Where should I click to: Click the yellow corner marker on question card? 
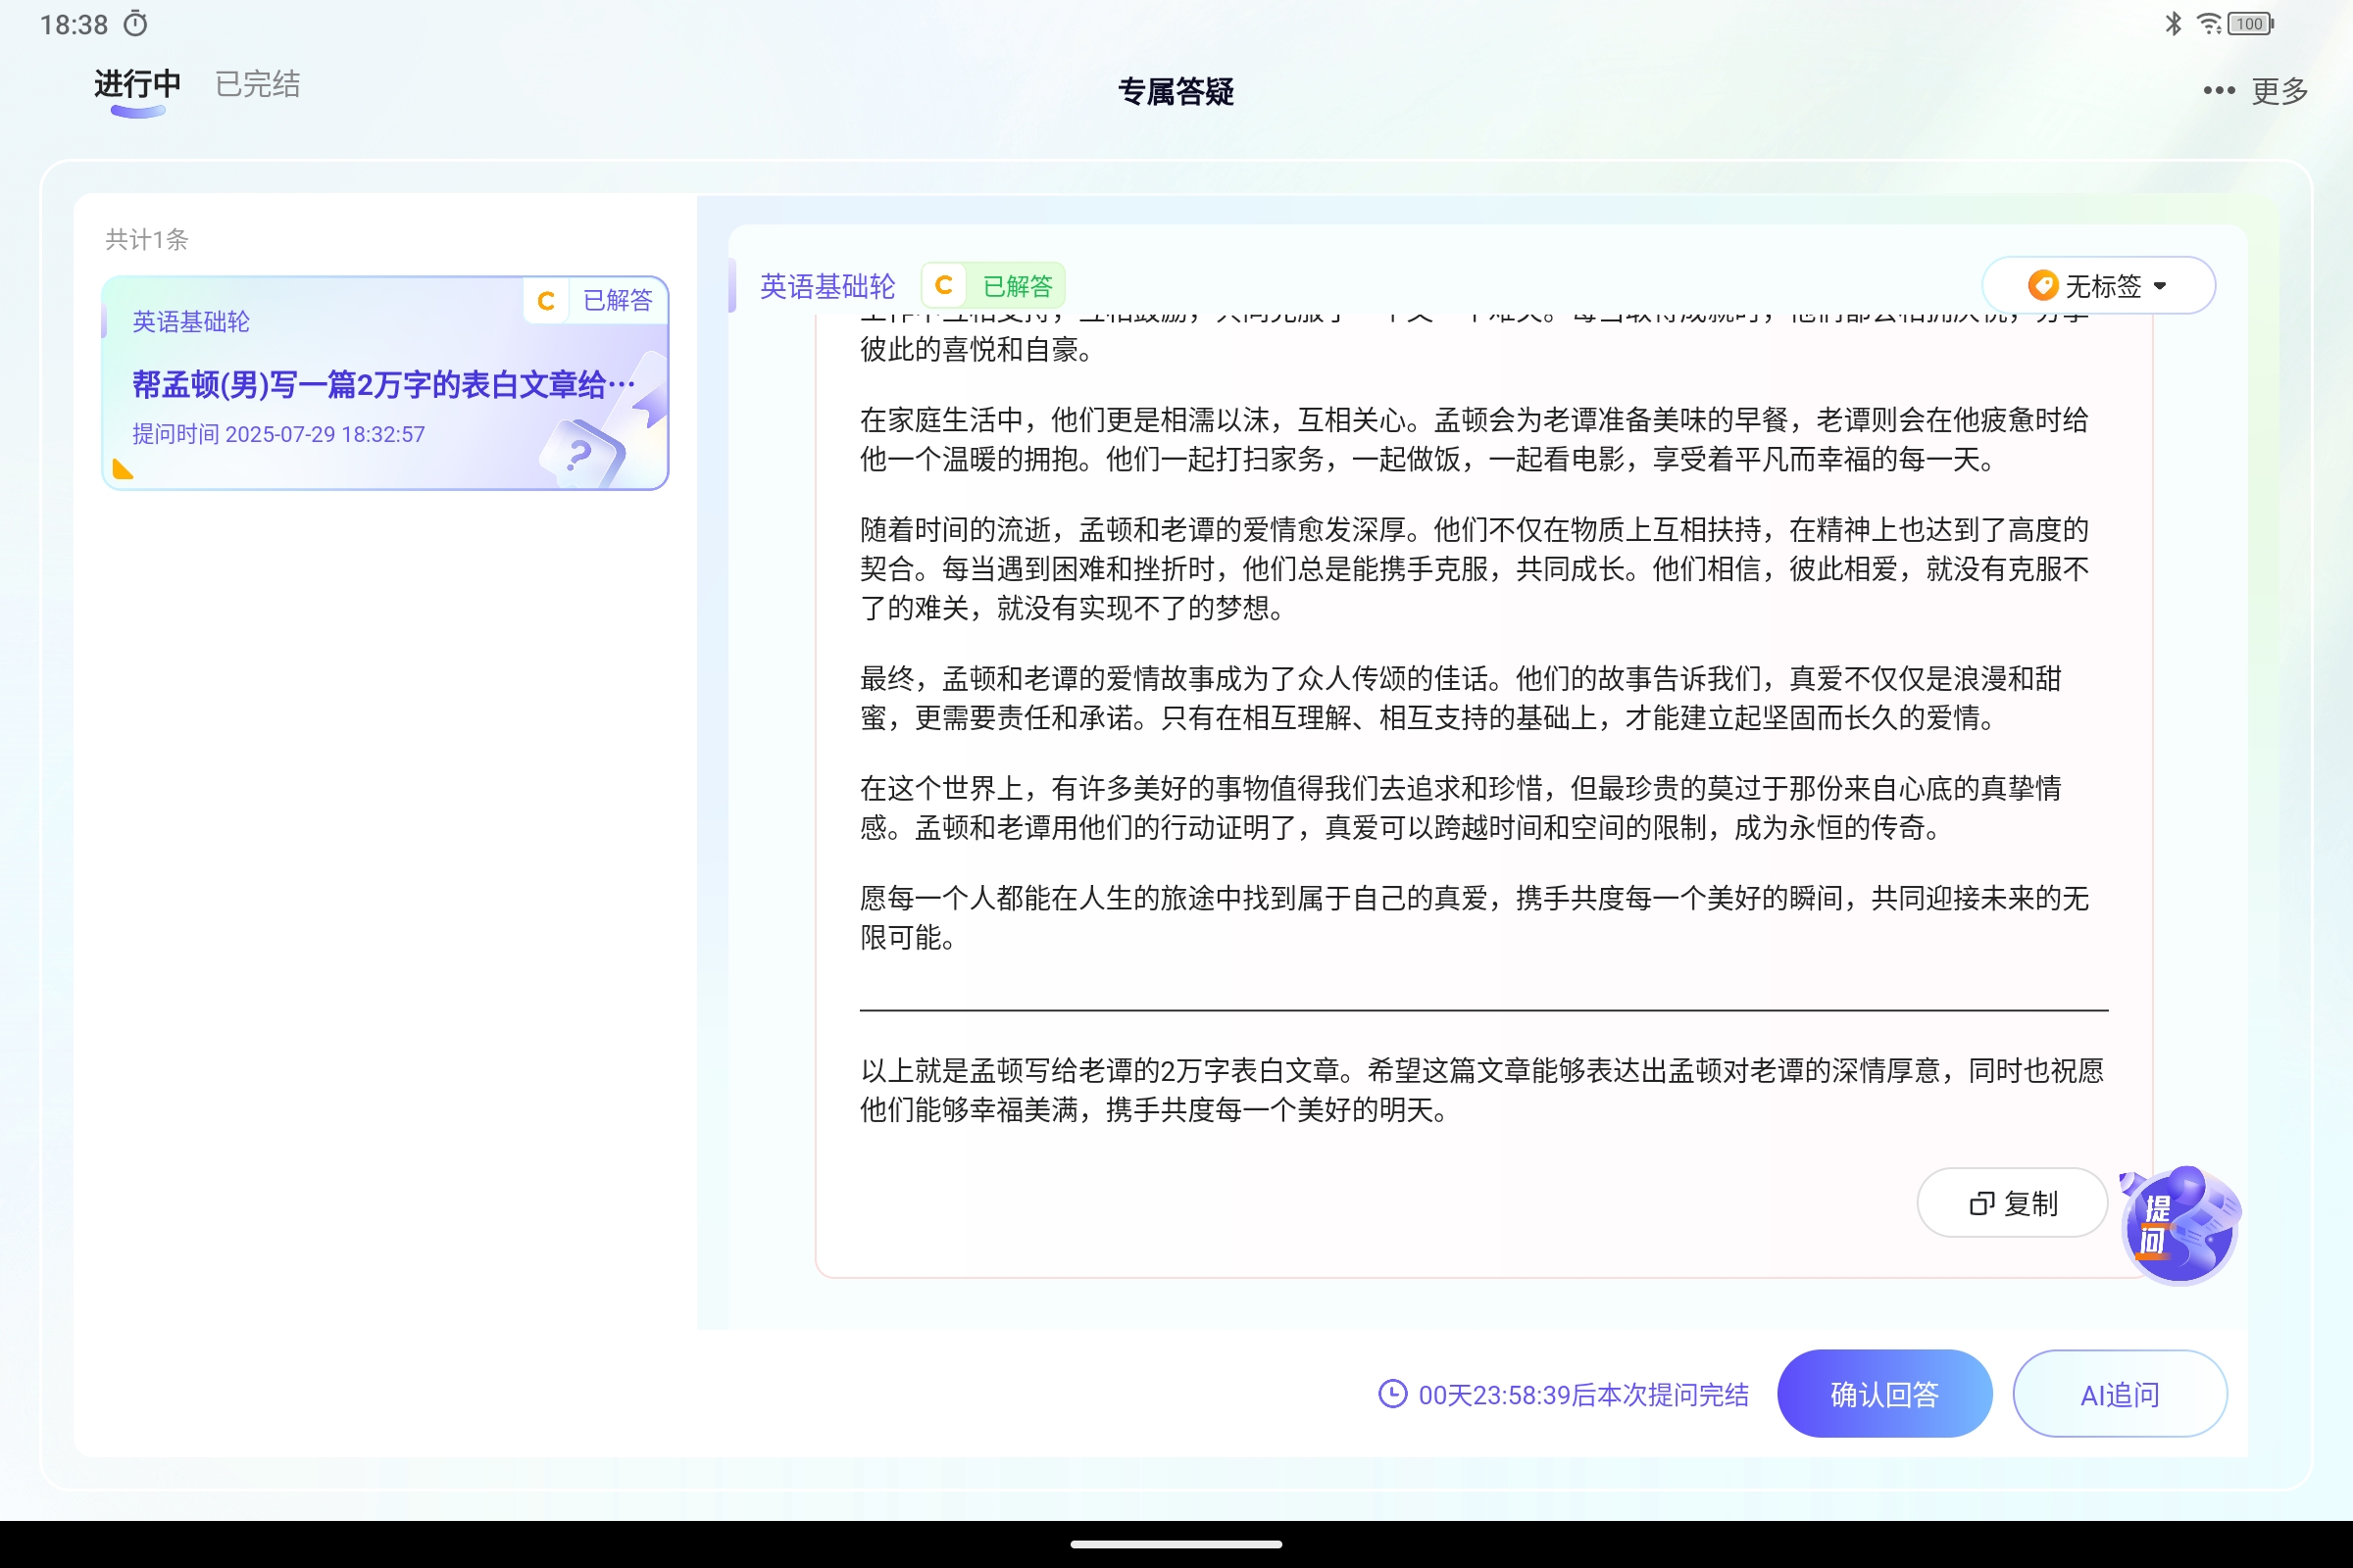click(x=124, y=469)
